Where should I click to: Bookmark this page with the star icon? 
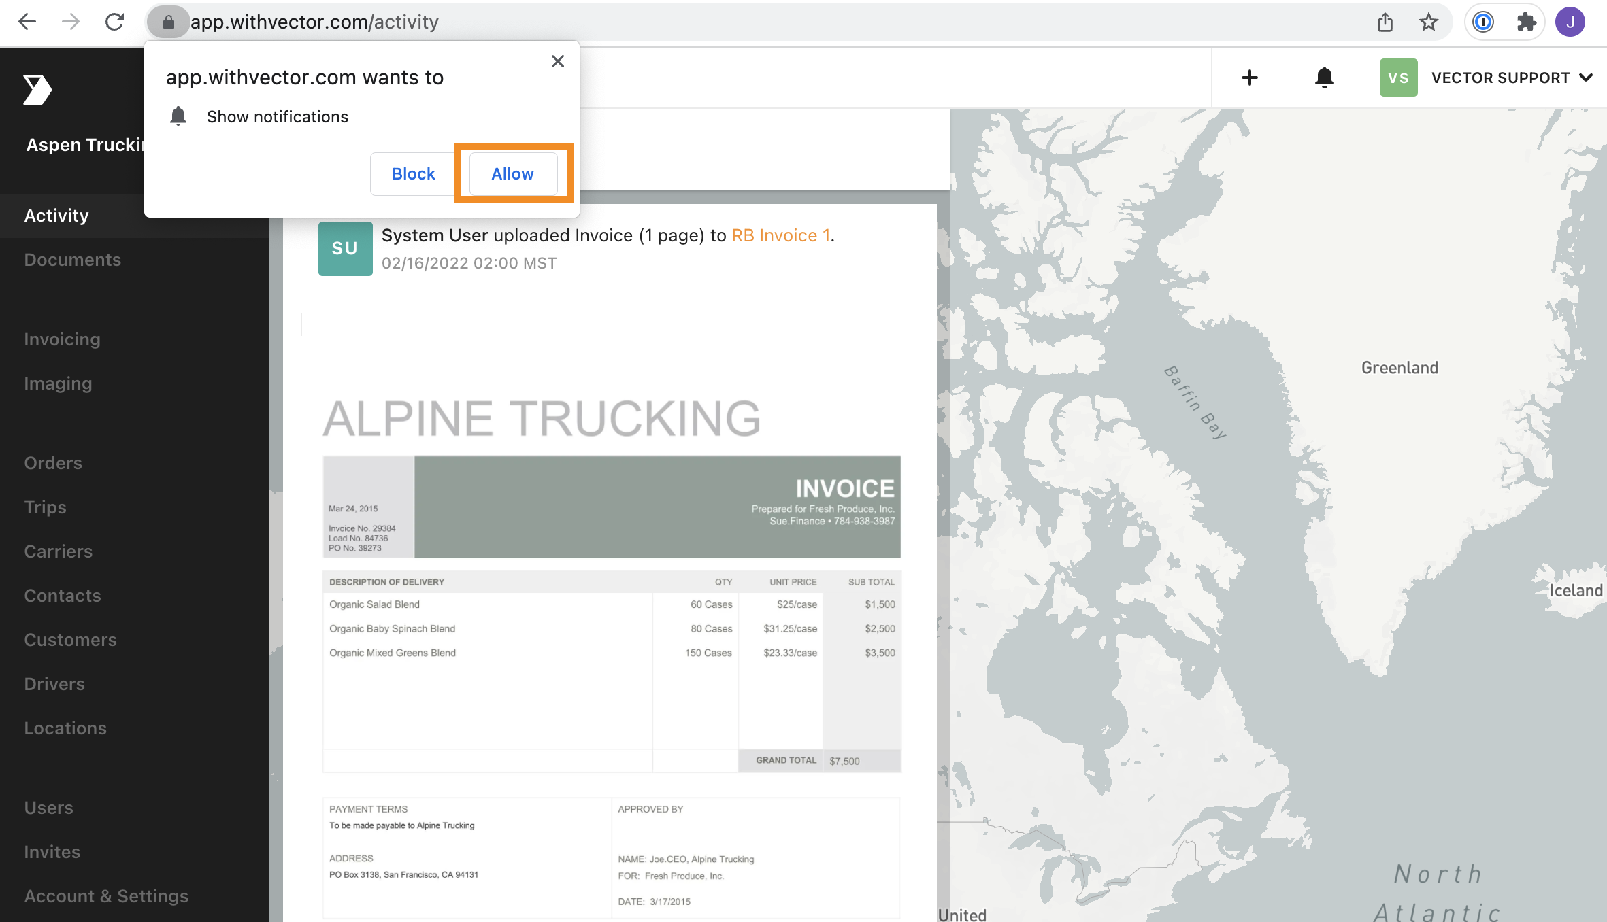1429,22
